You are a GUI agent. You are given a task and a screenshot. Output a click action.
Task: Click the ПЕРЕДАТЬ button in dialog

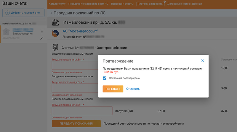[x=113, y=89]
